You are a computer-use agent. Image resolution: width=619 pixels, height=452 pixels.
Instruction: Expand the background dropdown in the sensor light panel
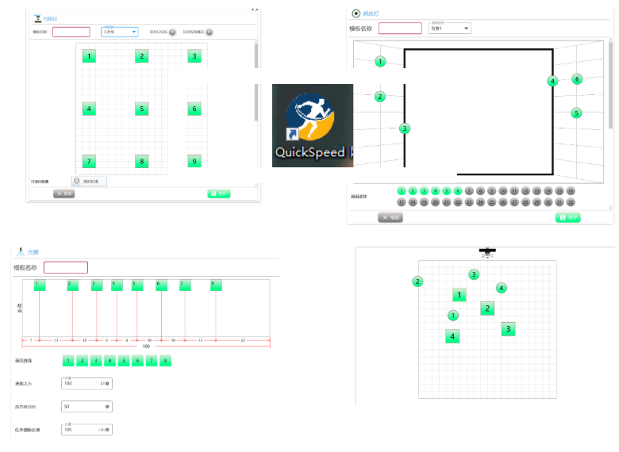click(x=449, y=29)
